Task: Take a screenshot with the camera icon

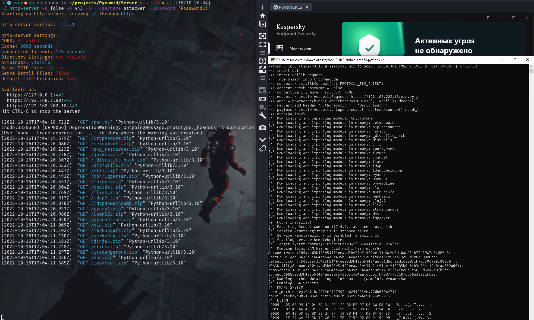Action: pyautogui.click(x=263, y=127)
